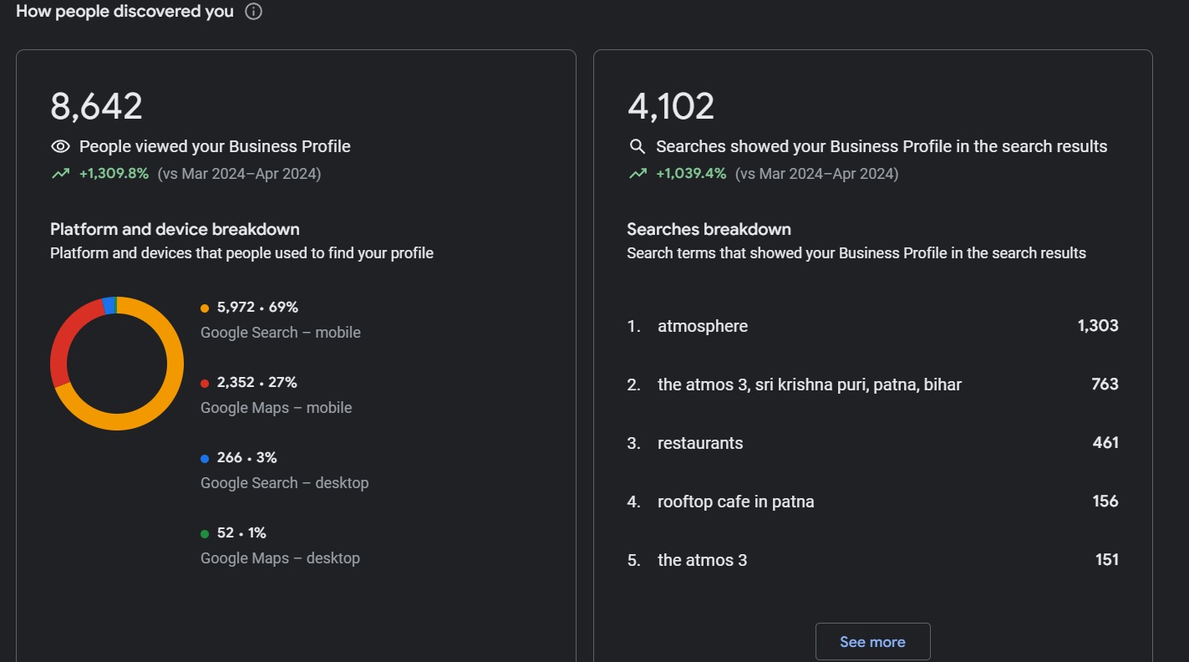Click the green trend arrow next to +1,039.4%
This screenshot has height=662, width=1189.
tap(638, 174)
